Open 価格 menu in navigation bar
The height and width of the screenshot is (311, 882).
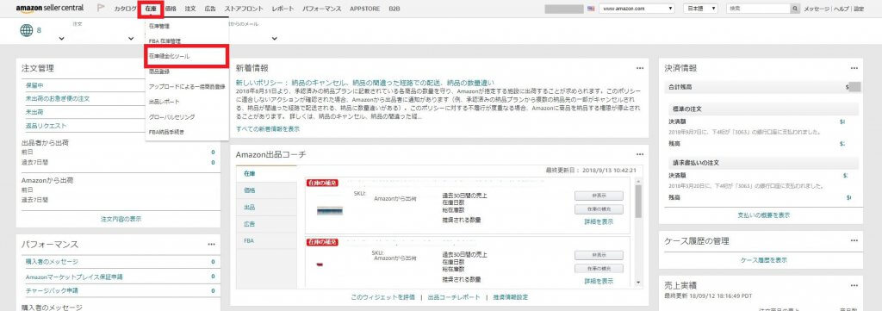point(171,9)
